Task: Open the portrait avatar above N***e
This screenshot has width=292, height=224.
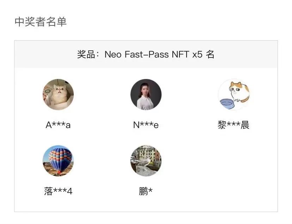Action: pyautogui.click(x=146, y=95)
